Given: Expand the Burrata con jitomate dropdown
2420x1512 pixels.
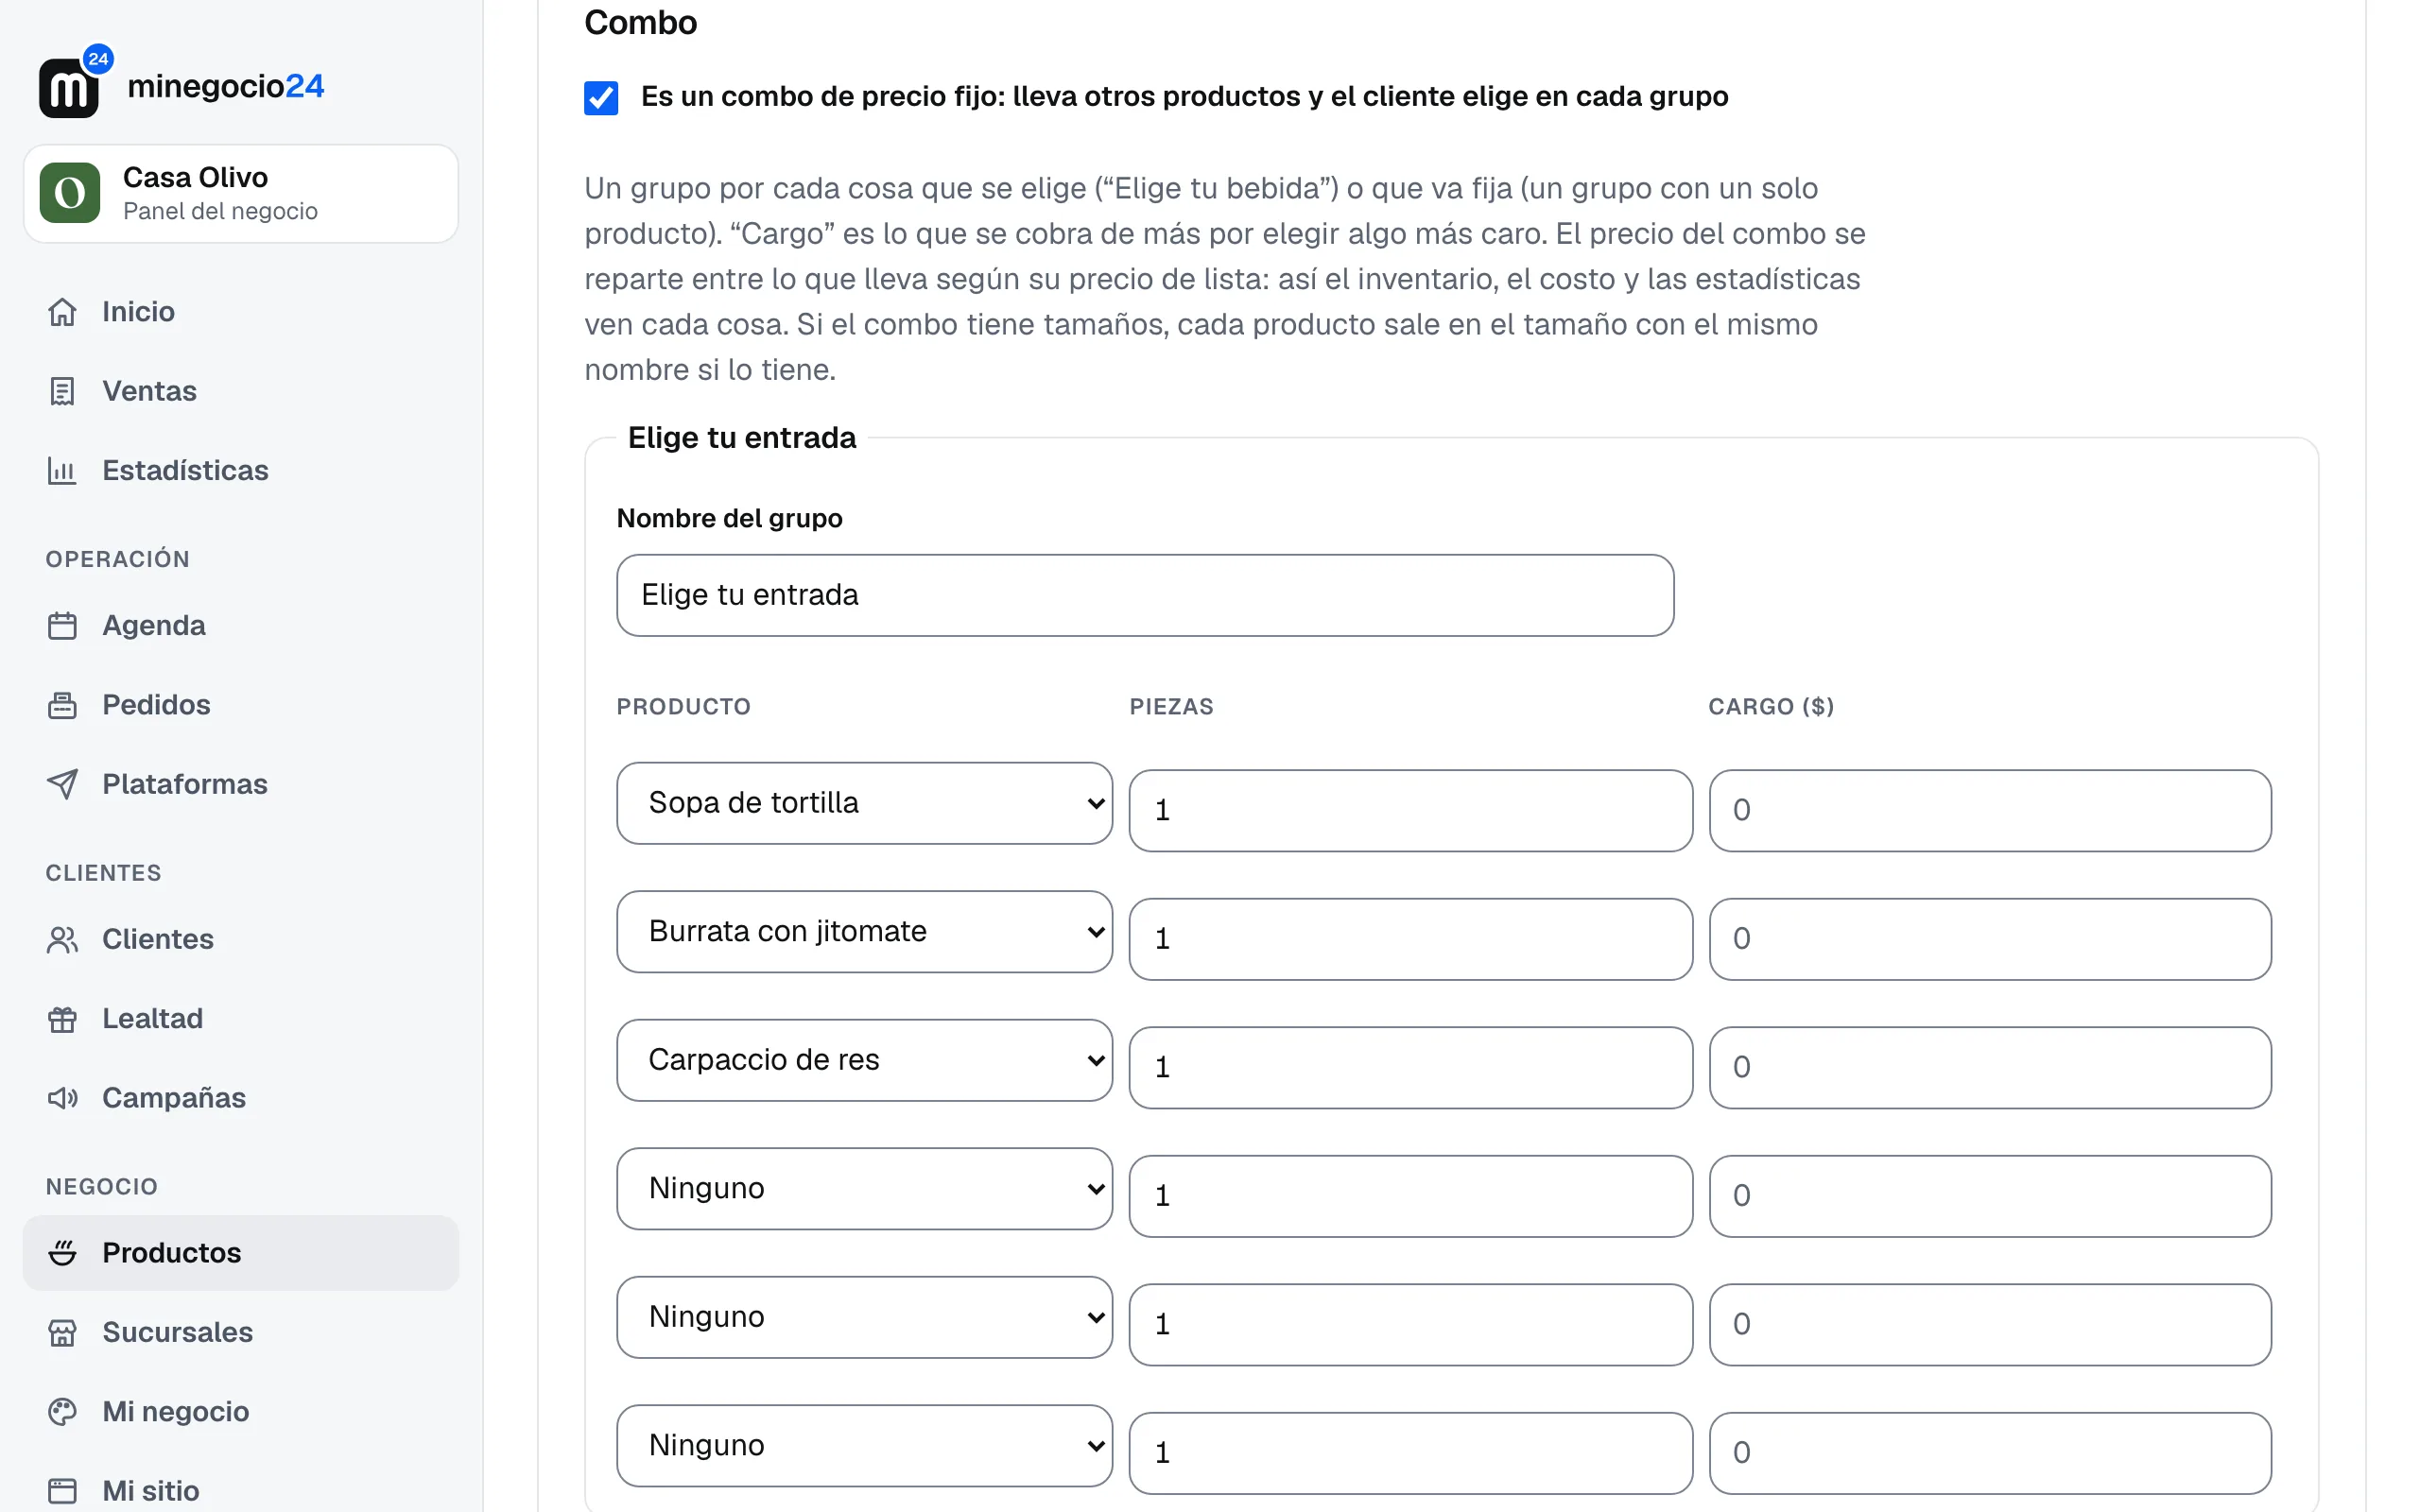Looking at the screenshot, I should point(864,932).
